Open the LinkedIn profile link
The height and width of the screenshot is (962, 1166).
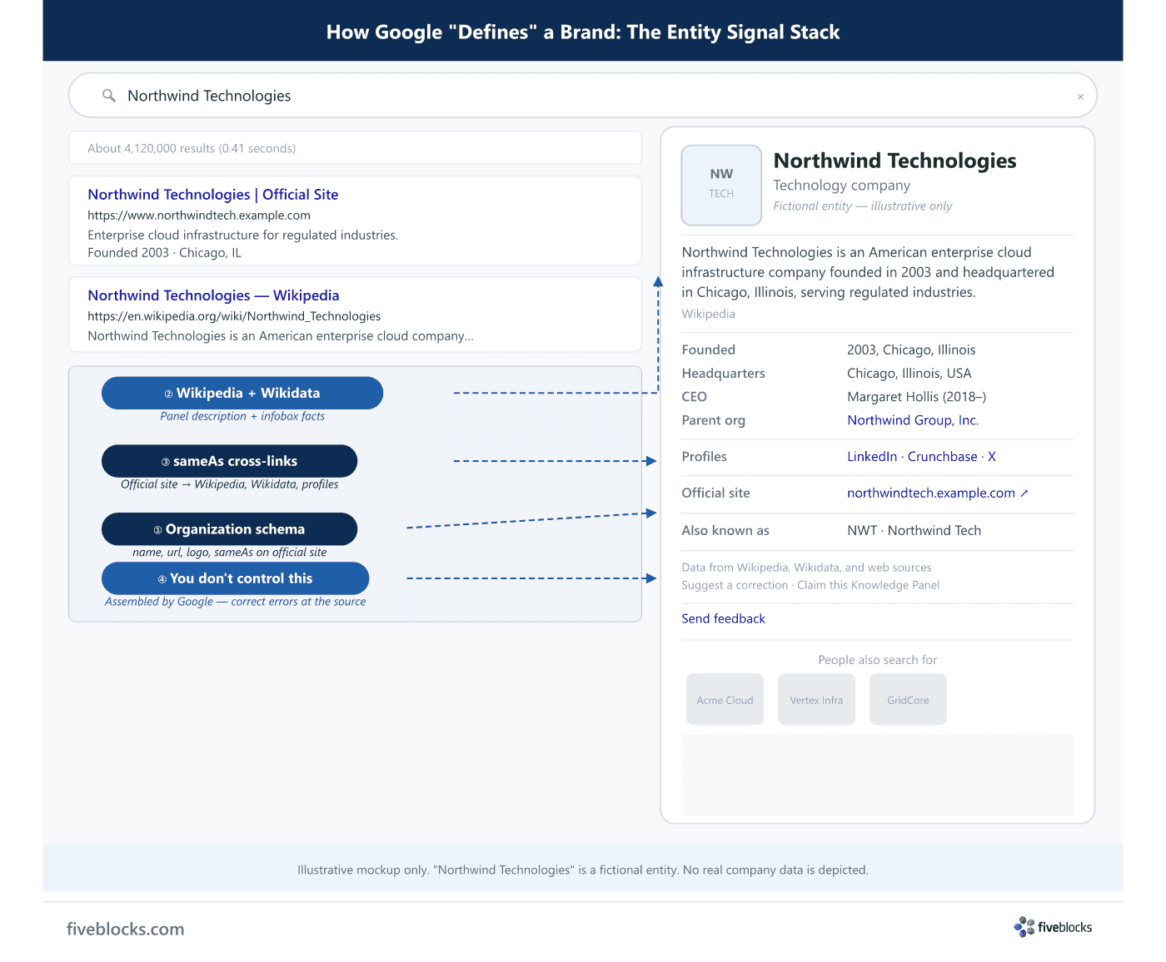872,457
